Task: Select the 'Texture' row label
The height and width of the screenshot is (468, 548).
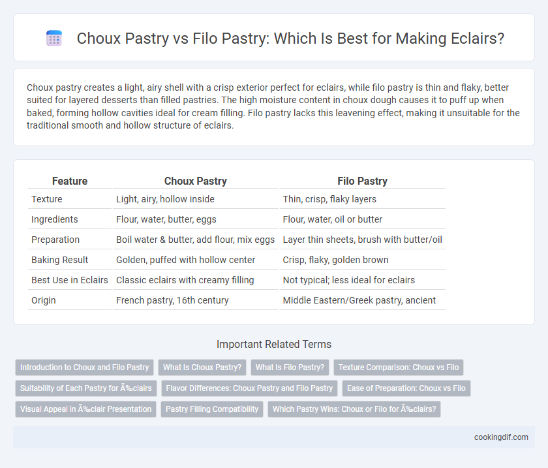Action: [47, 199]
